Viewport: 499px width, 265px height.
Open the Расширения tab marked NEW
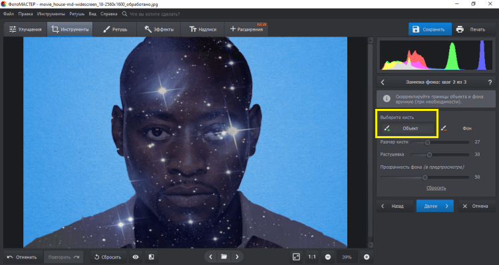pyautogui.click(x=246, y=29)
